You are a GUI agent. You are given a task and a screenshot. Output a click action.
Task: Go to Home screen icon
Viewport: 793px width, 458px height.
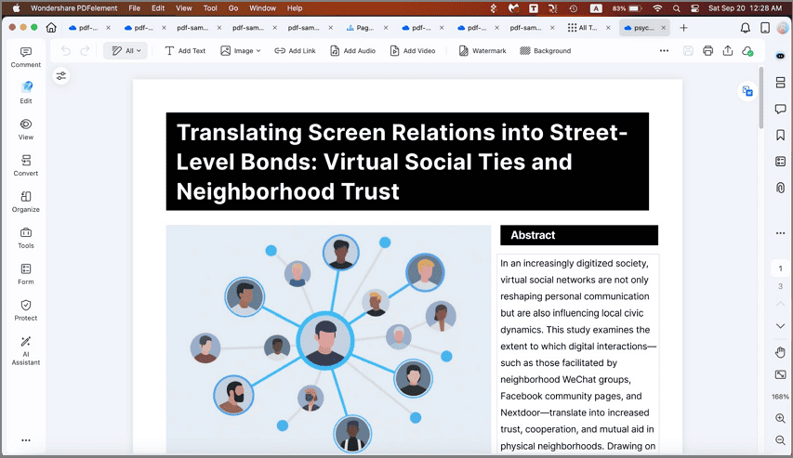(x=51, y=28)
